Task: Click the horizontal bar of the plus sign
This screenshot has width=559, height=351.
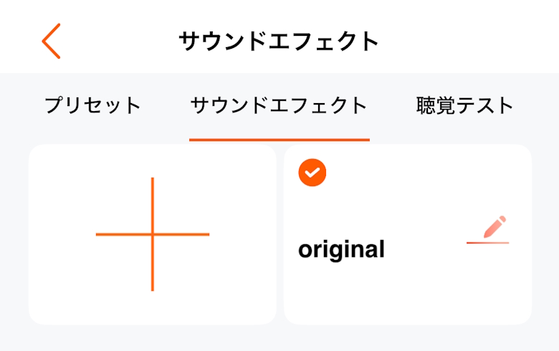Action: pos(115,234)
